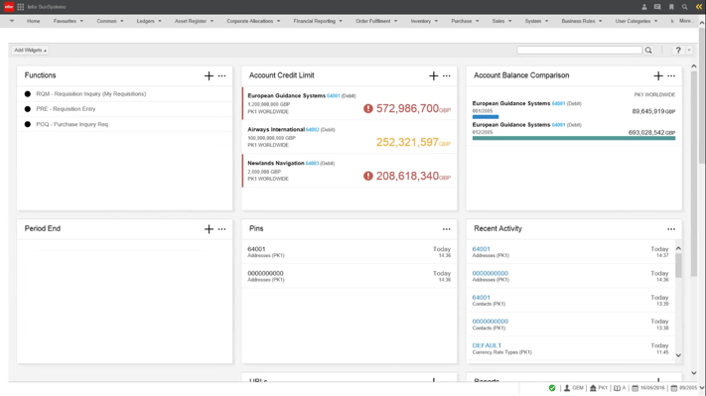Click scroll down arrow in Recent Activity

(x=678, y=355)
